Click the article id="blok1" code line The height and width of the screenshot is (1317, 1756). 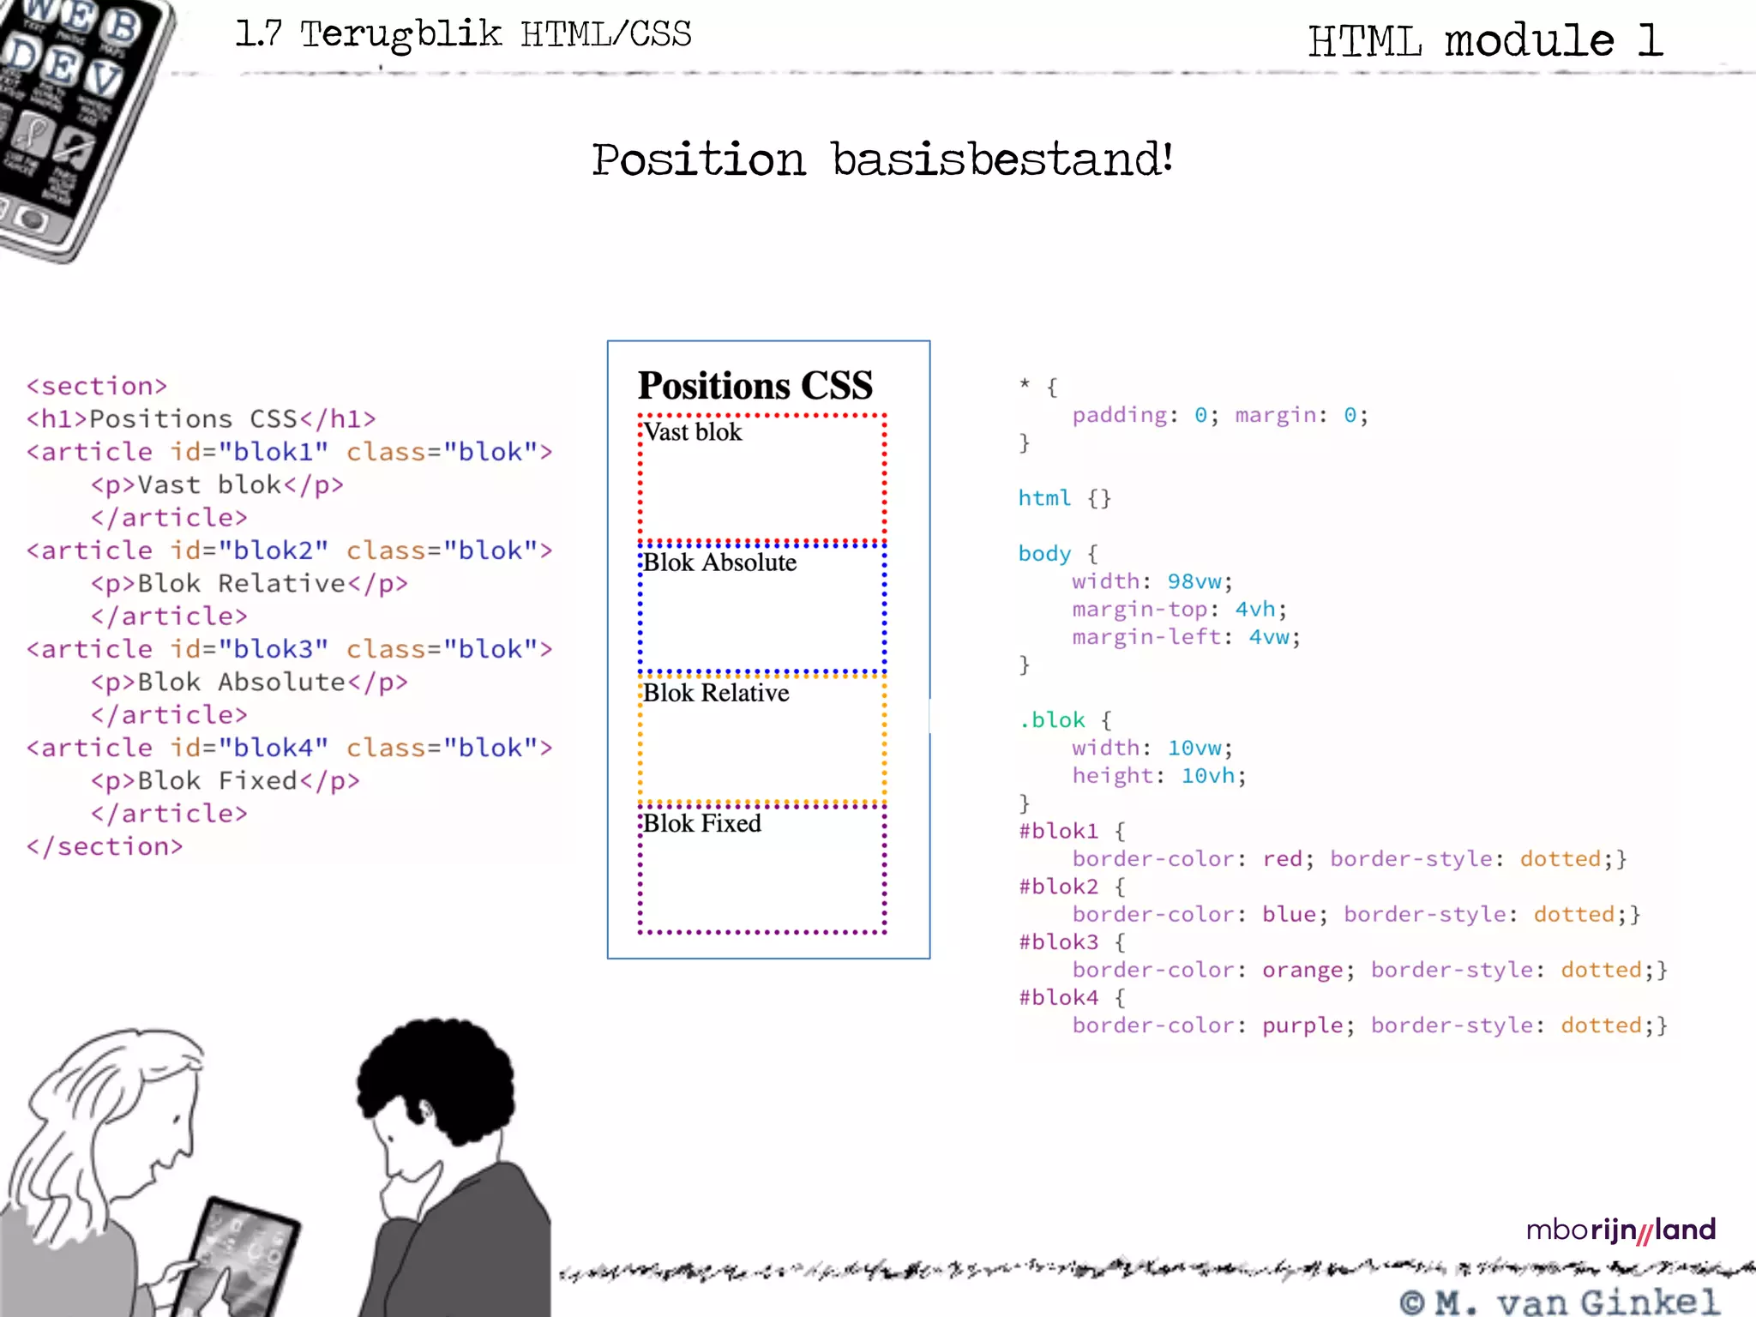click(x=290, y=452)
